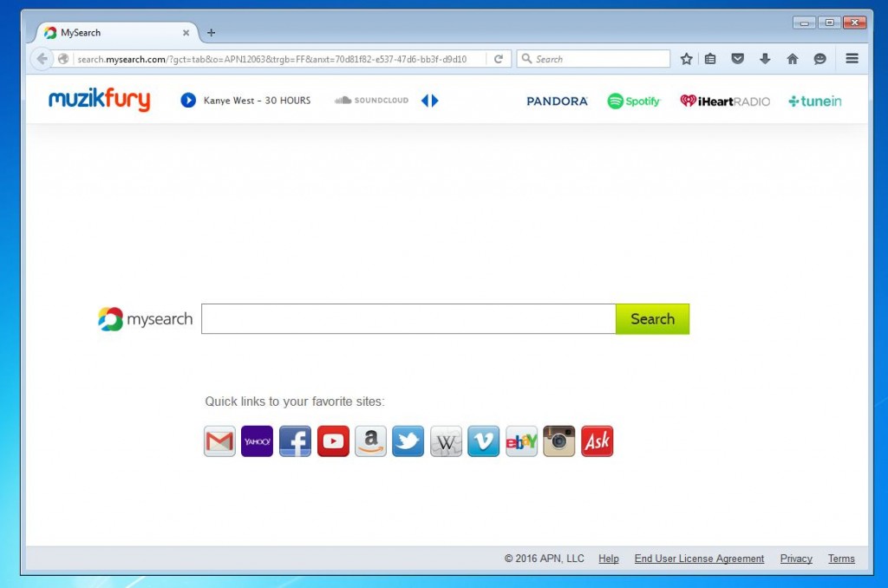Image resolution: width=888 pixels, height=588 pixels.
Task: Click the Firefox Search box
Action: coord(593,59)
